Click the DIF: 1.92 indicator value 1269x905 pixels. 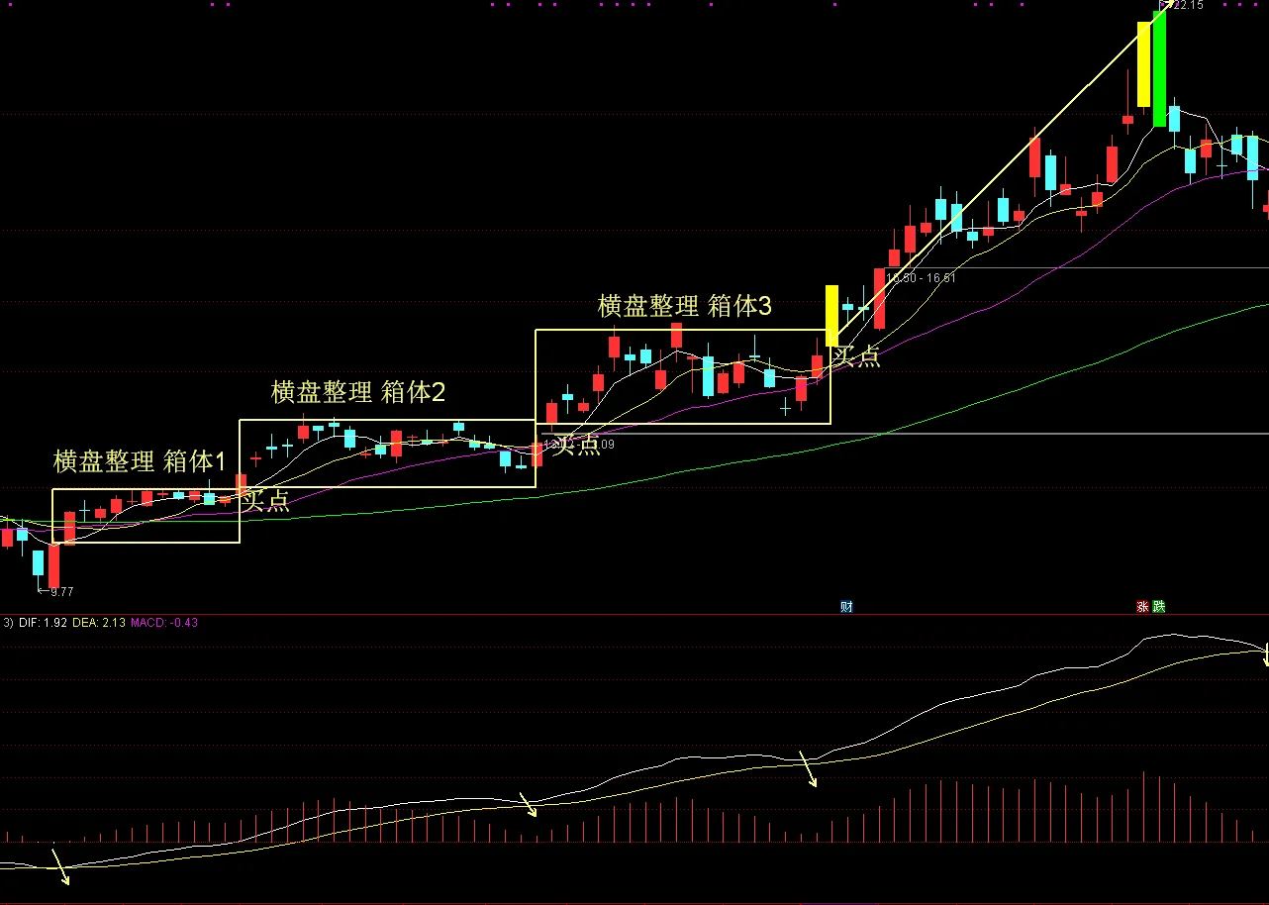[44, 623]
